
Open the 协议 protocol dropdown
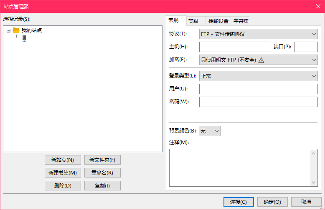(259, 34)
